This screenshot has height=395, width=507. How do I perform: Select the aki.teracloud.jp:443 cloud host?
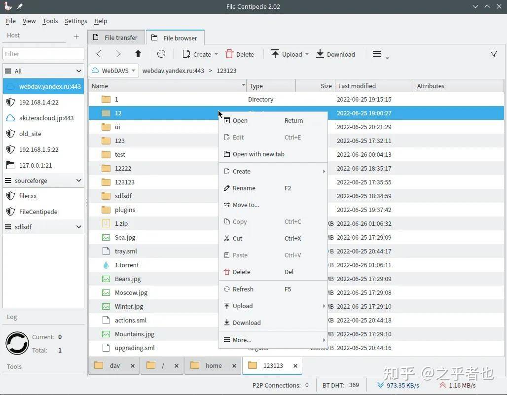pyautogui.click(x=43, y=118)
